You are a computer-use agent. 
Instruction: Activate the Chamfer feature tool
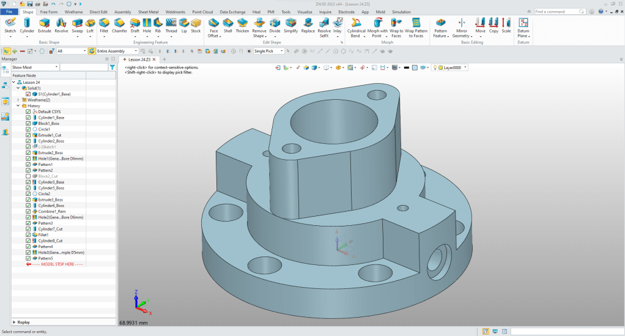tap(119, 24)
